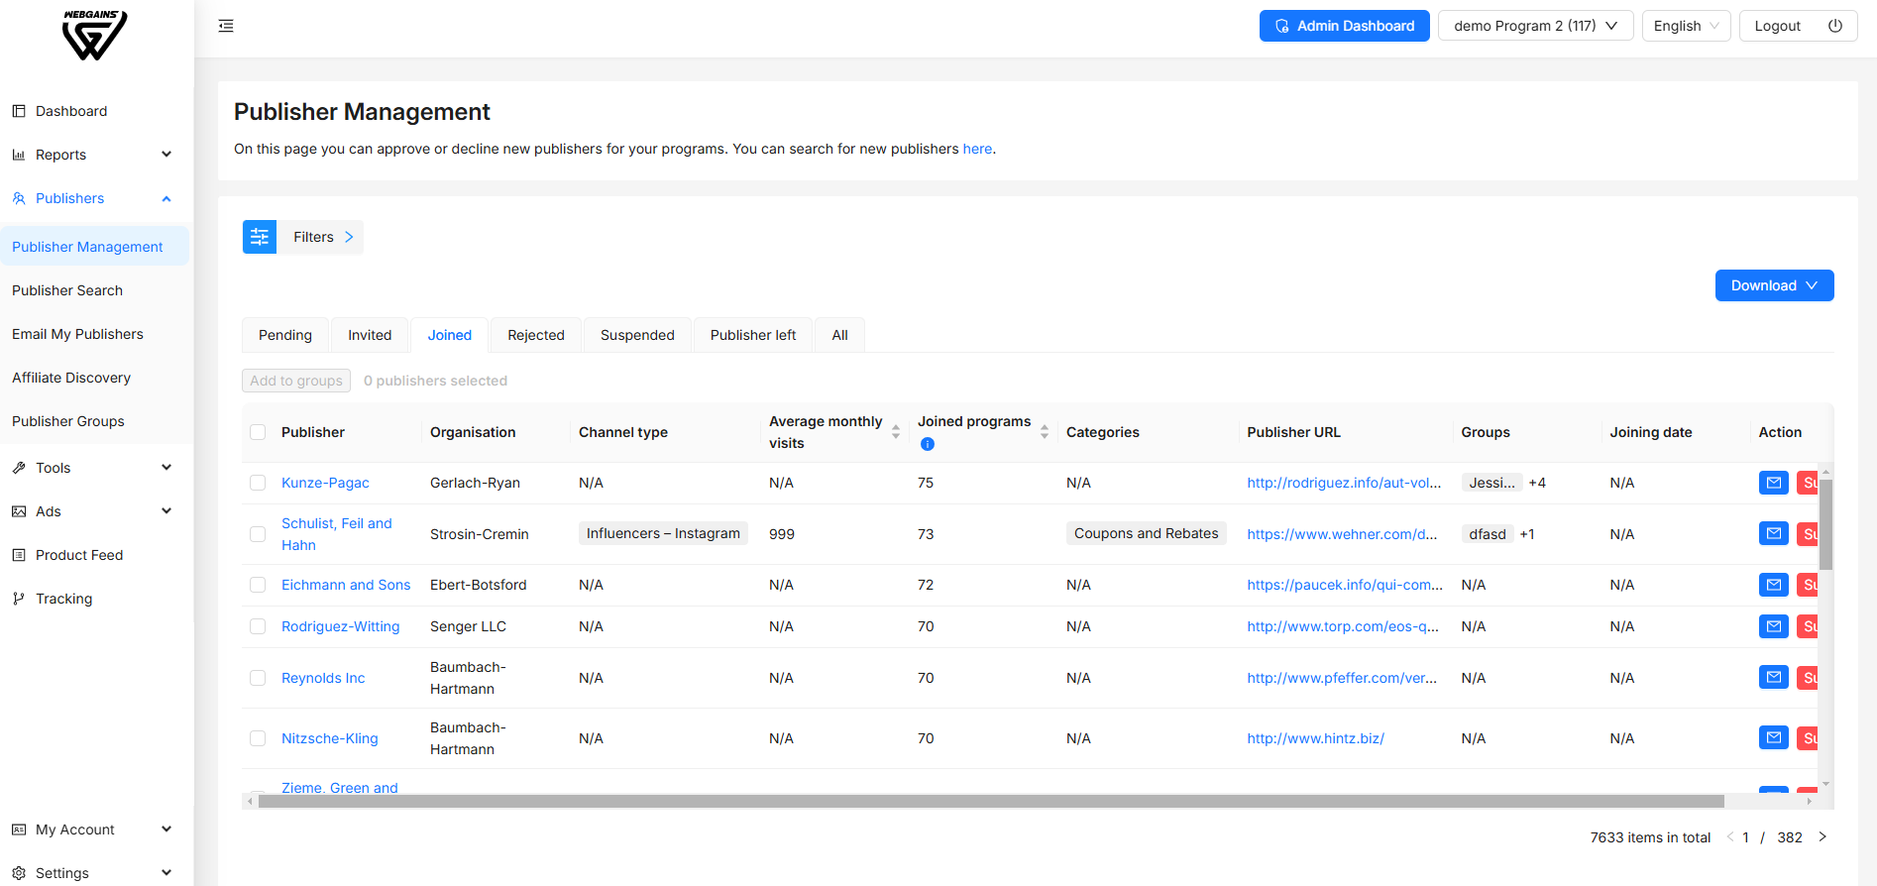
Task: Tick the checkbox for Kunze-Pagac
Action: click(258, 483)
